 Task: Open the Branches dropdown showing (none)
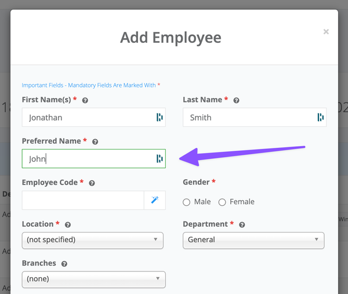point(93,279)
